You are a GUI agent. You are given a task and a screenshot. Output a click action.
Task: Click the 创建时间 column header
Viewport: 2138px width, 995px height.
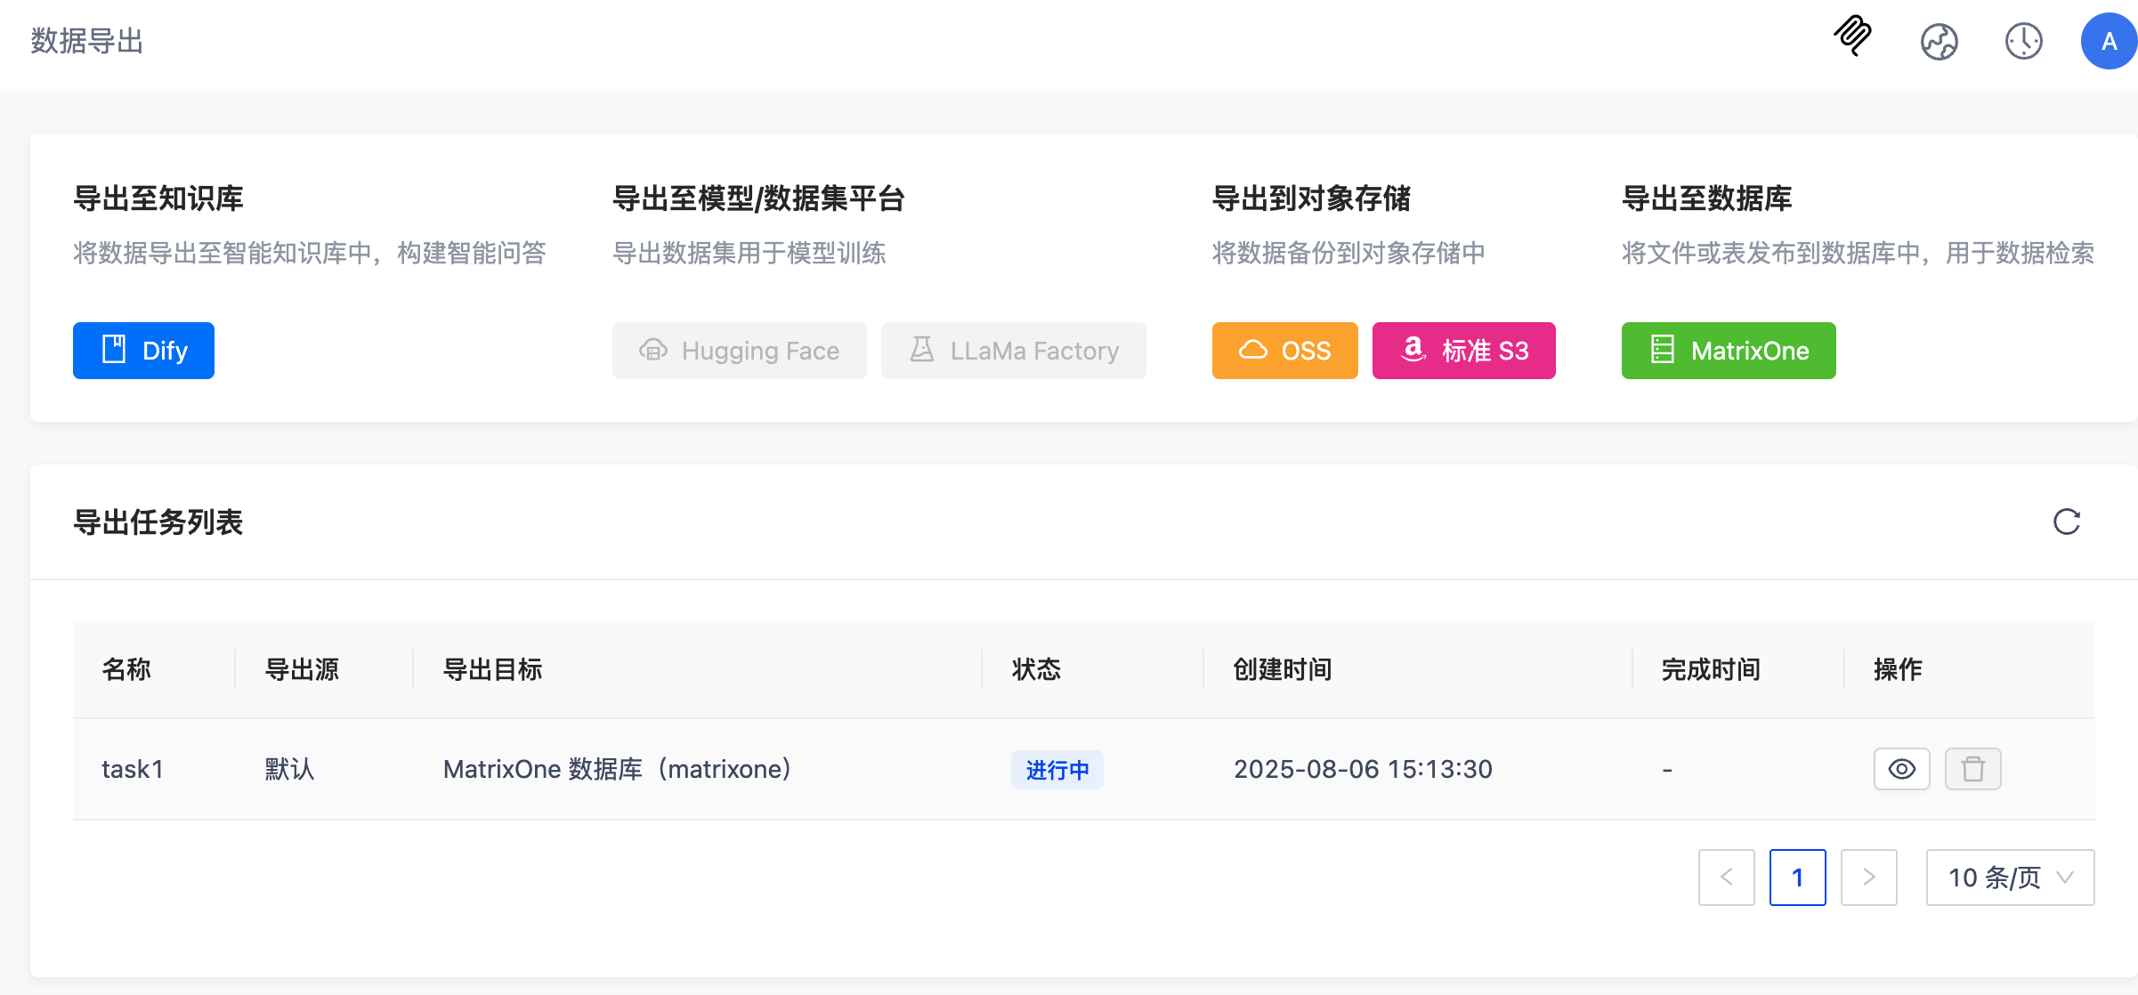pyautogui.click(x=1282, y=669)
